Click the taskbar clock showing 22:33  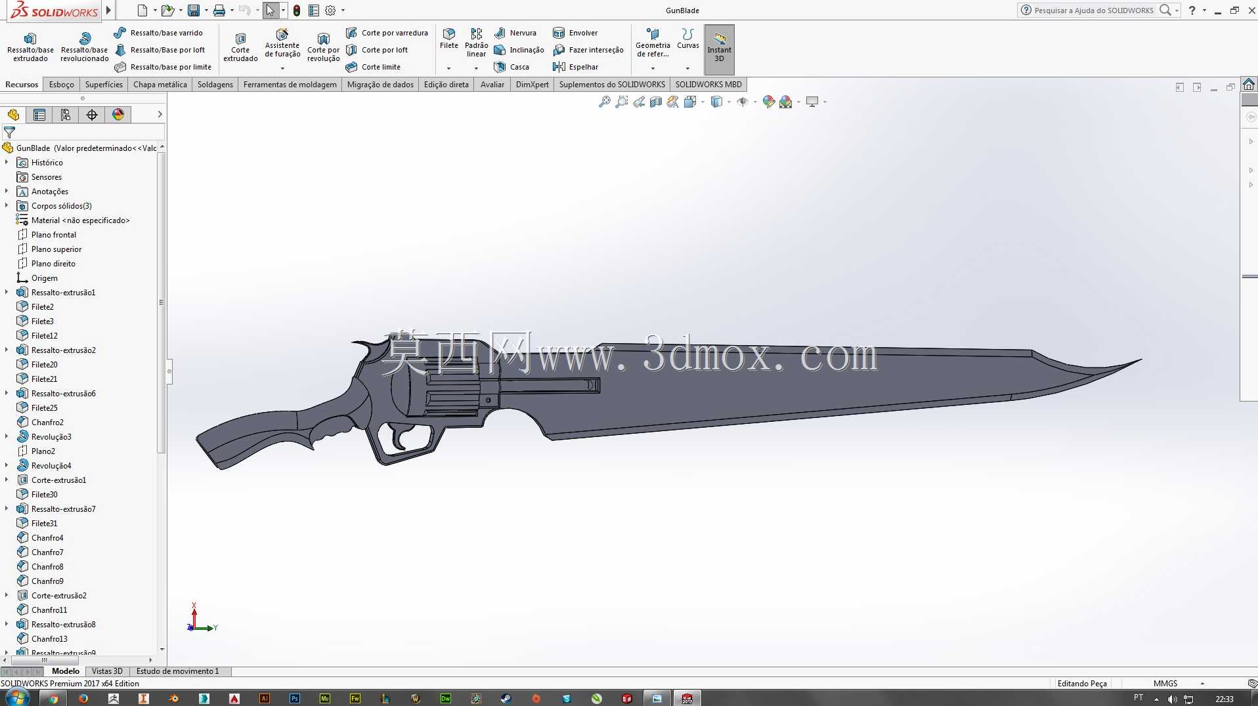pos(1225,699)
